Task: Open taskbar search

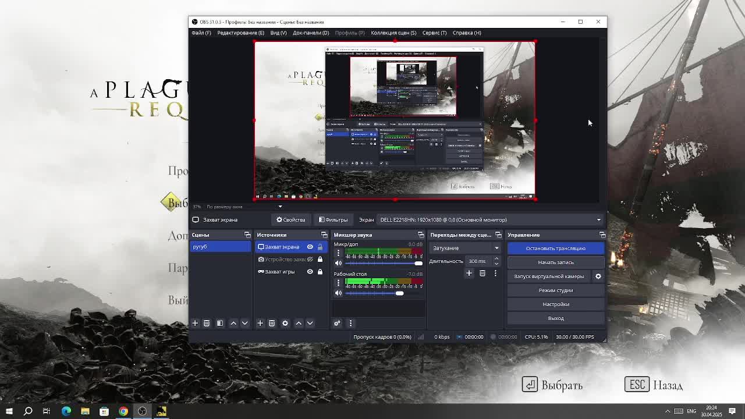Action: click(28, 411)
